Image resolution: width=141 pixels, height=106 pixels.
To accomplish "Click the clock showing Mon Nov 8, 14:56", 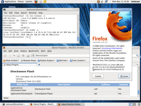I will tap(121, 2).
